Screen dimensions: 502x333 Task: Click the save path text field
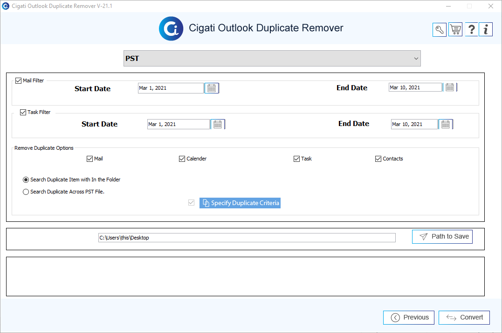tap(247, 238)
